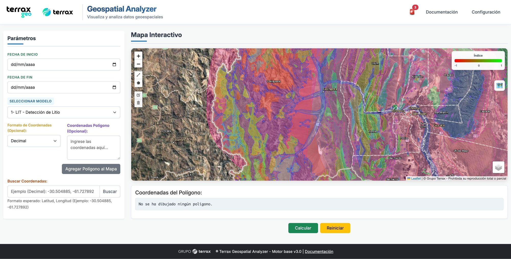511x259 pixels.
Task: Zoom in on the interactive map
Action: (x=138, y=56)
